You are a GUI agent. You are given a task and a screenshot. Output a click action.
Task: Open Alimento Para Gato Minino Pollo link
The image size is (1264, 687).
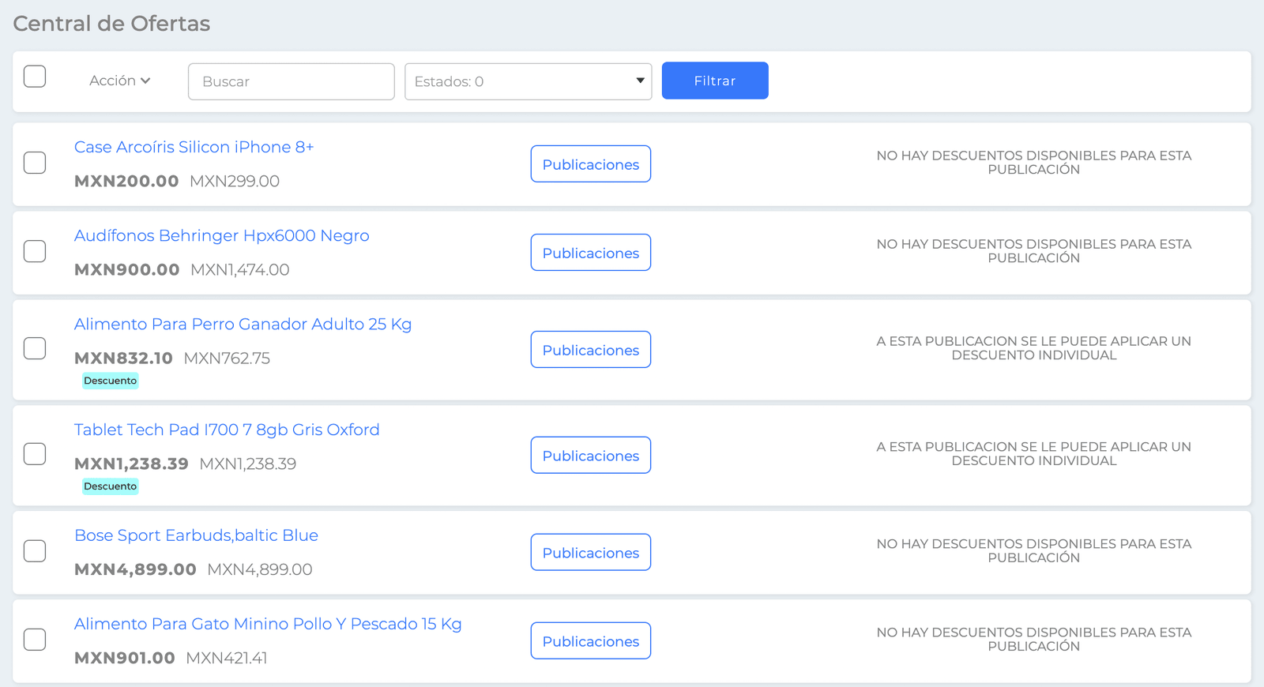268,624
